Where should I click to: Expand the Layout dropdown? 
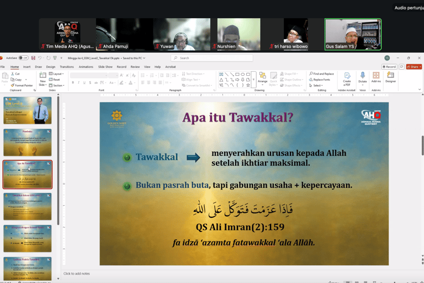[56, 74]
